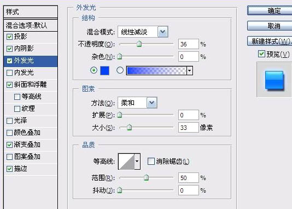Click the 扩展 spread slider handle
This screenshot has height=209, width=292.
point(120,115)
